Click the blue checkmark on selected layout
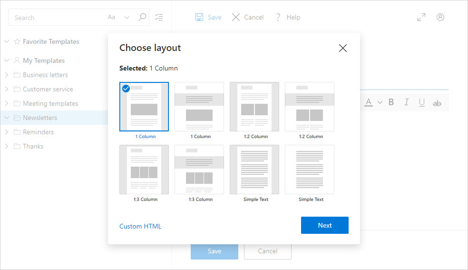This screenshot has width=468, height=270. [126, 89]
